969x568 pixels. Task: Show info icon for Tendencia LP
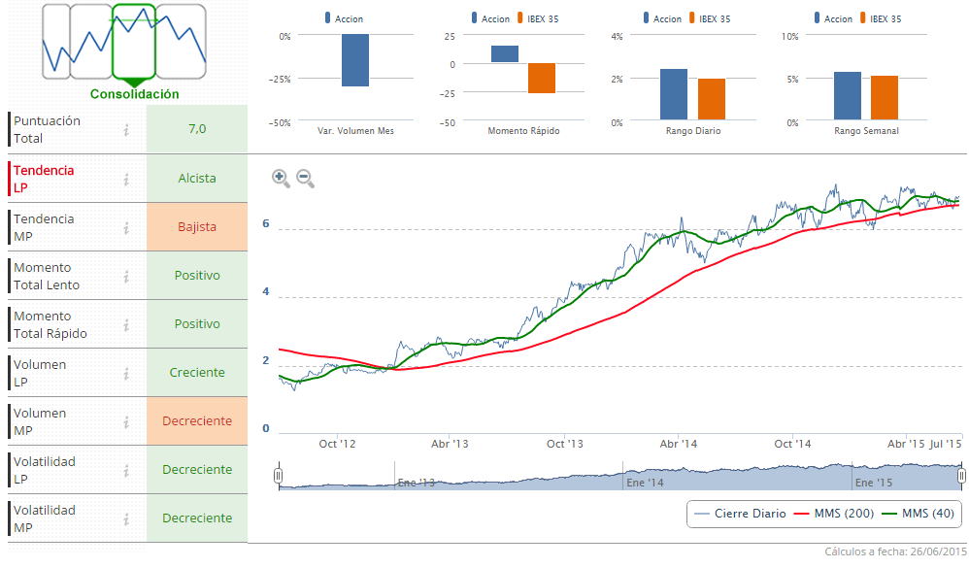[126, 179]
